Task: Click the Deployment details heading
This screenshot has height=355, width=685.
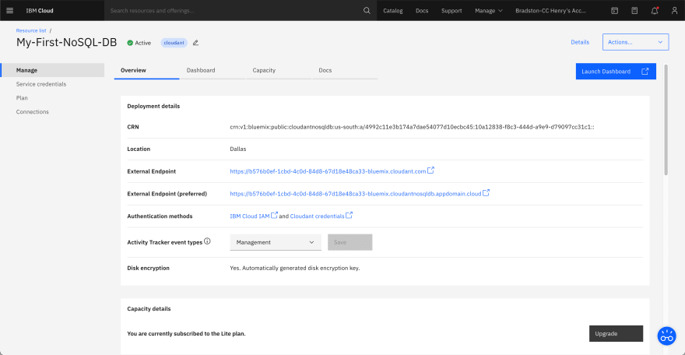Action: tap(153, 106)
